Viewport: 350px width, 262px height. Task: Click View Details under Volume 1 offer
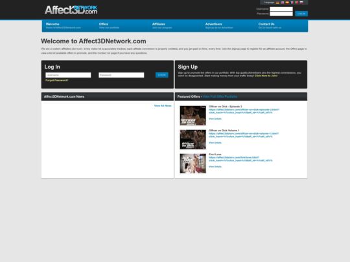215,142
